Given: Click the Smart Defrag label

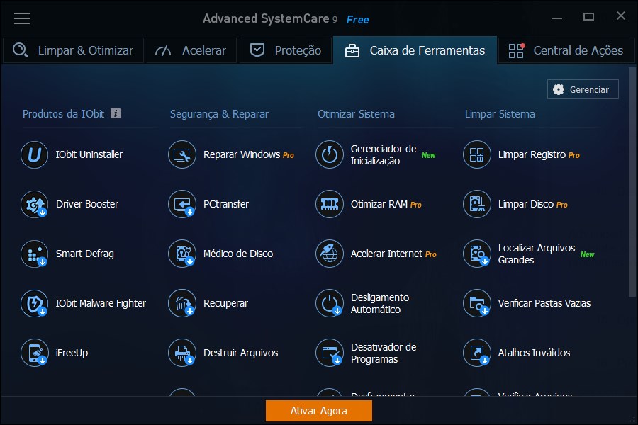Looking at the screenshot, I should pos(85,254).
